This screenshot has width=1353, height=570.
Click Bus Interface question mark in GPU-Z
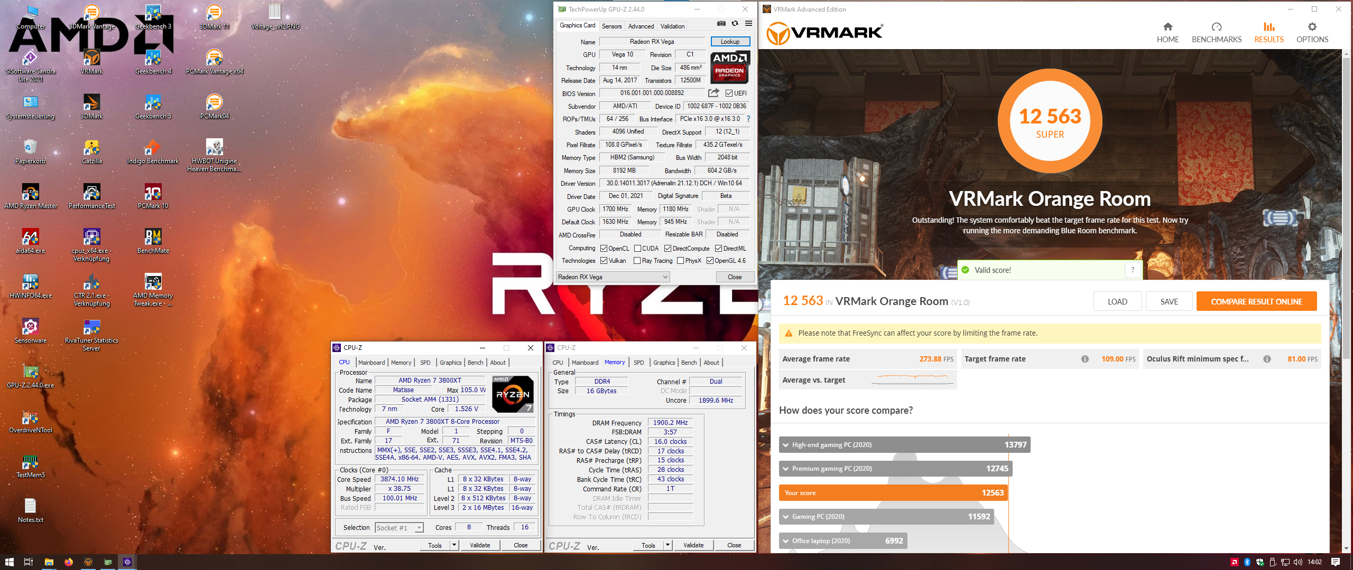748,119
